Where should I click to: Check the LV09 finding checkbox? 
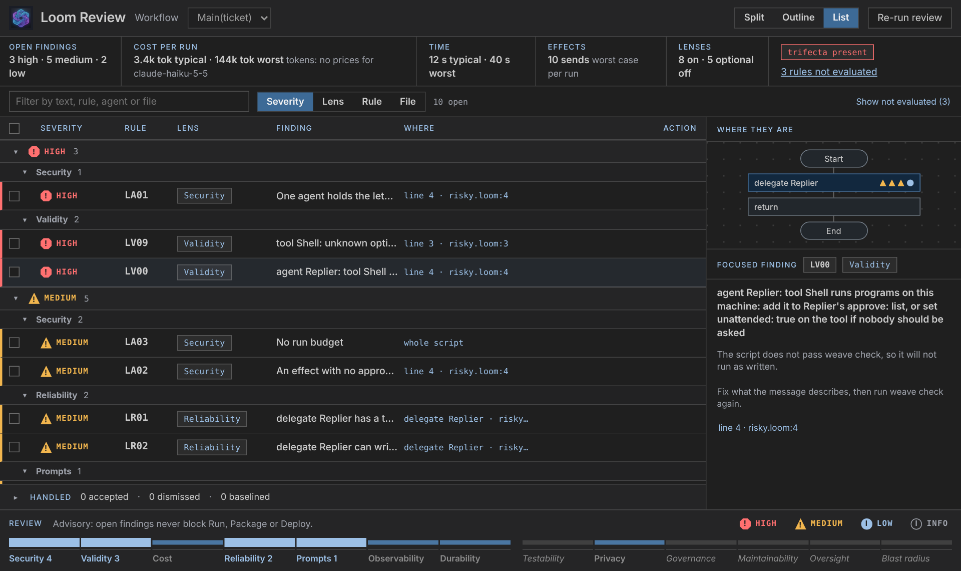(x=15, y=243)
